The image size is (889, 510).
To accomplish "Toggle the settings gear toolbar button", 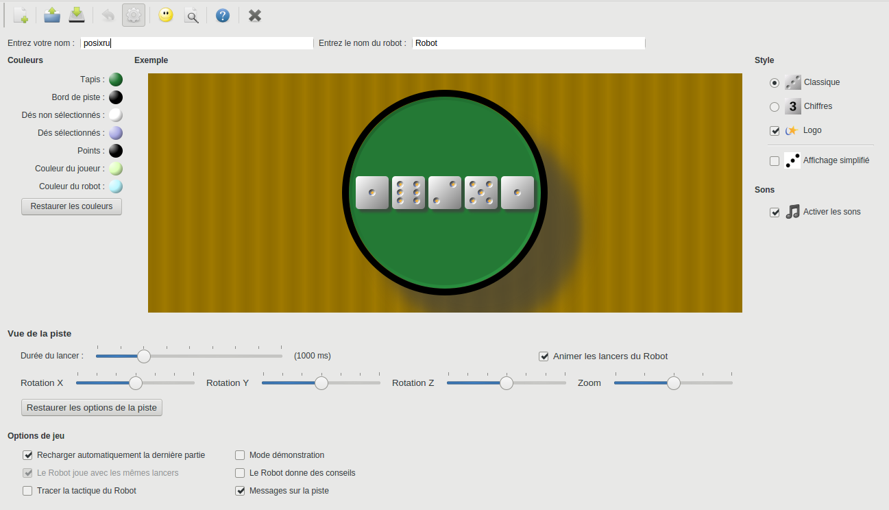I will click(134, 15).
